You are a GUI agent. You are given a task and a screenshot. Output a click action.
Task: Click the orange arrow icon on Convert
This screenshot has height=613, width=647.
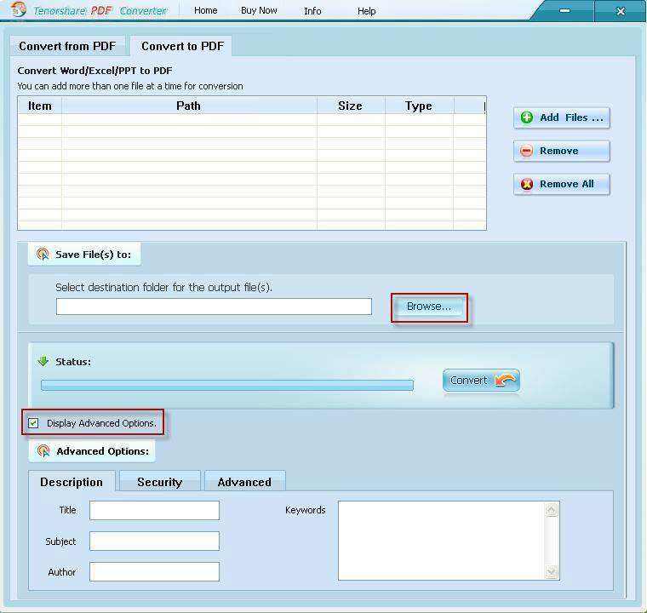[506, 380]
